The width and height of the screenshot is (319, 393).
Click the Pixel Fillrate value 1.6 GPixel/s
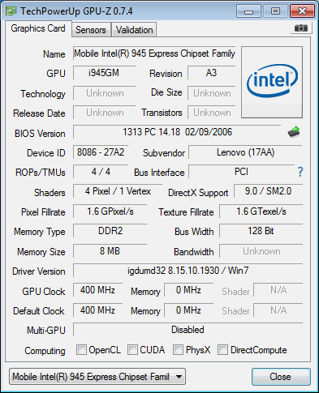click(x=110, y=211)
